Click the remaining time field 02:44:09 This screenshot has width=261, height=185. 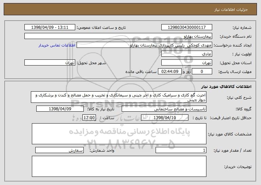169,72
